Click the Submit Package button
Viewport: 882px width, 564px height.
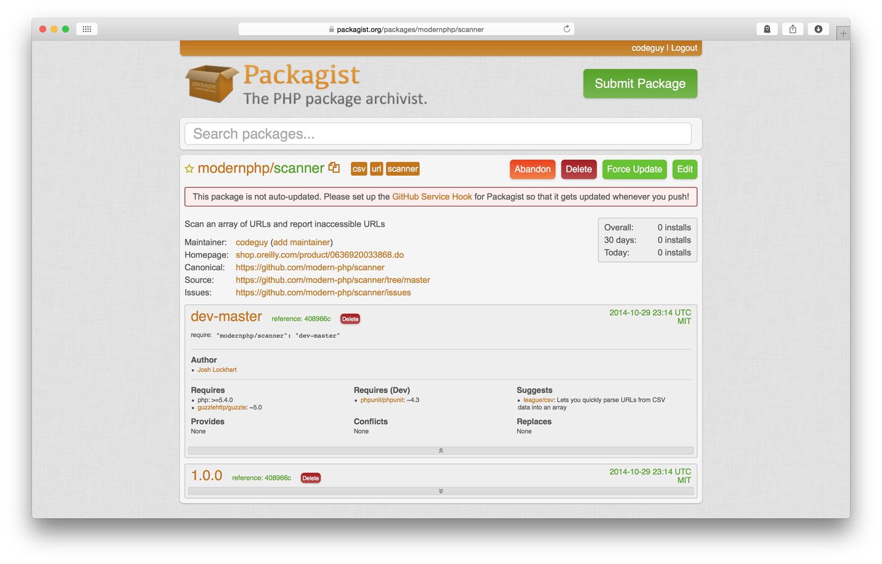(x=640, y=83)
